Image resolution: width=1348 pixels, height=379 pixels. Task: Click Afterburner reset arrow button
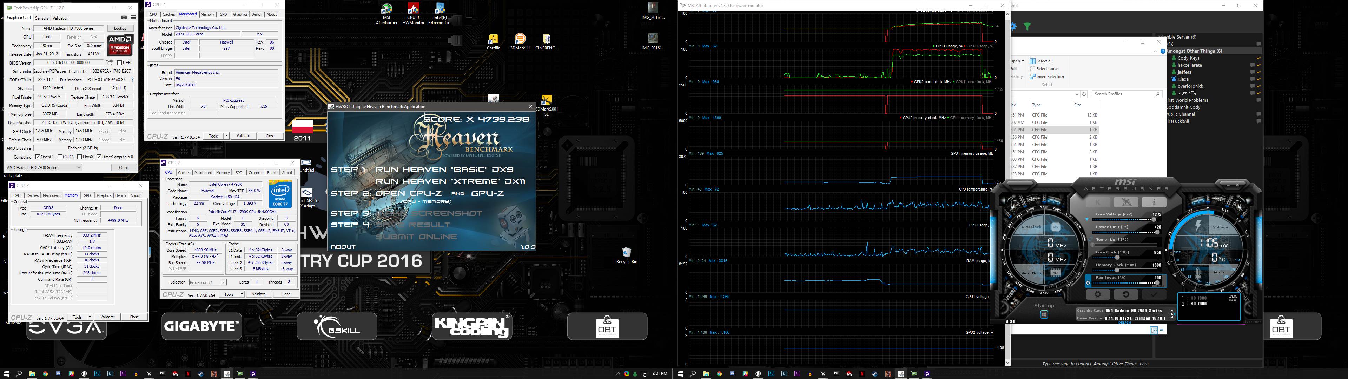(1126, 294)
